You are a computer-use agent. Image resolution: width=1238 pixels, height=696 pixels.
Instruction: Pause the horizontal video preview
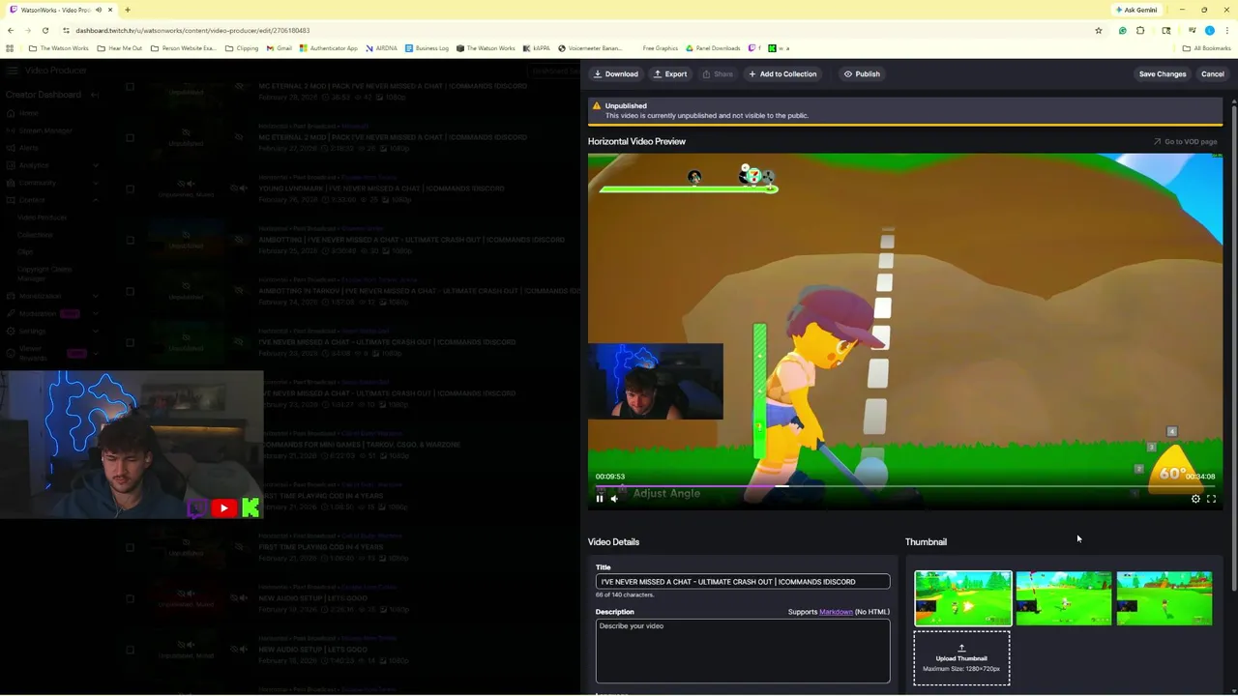599,499
